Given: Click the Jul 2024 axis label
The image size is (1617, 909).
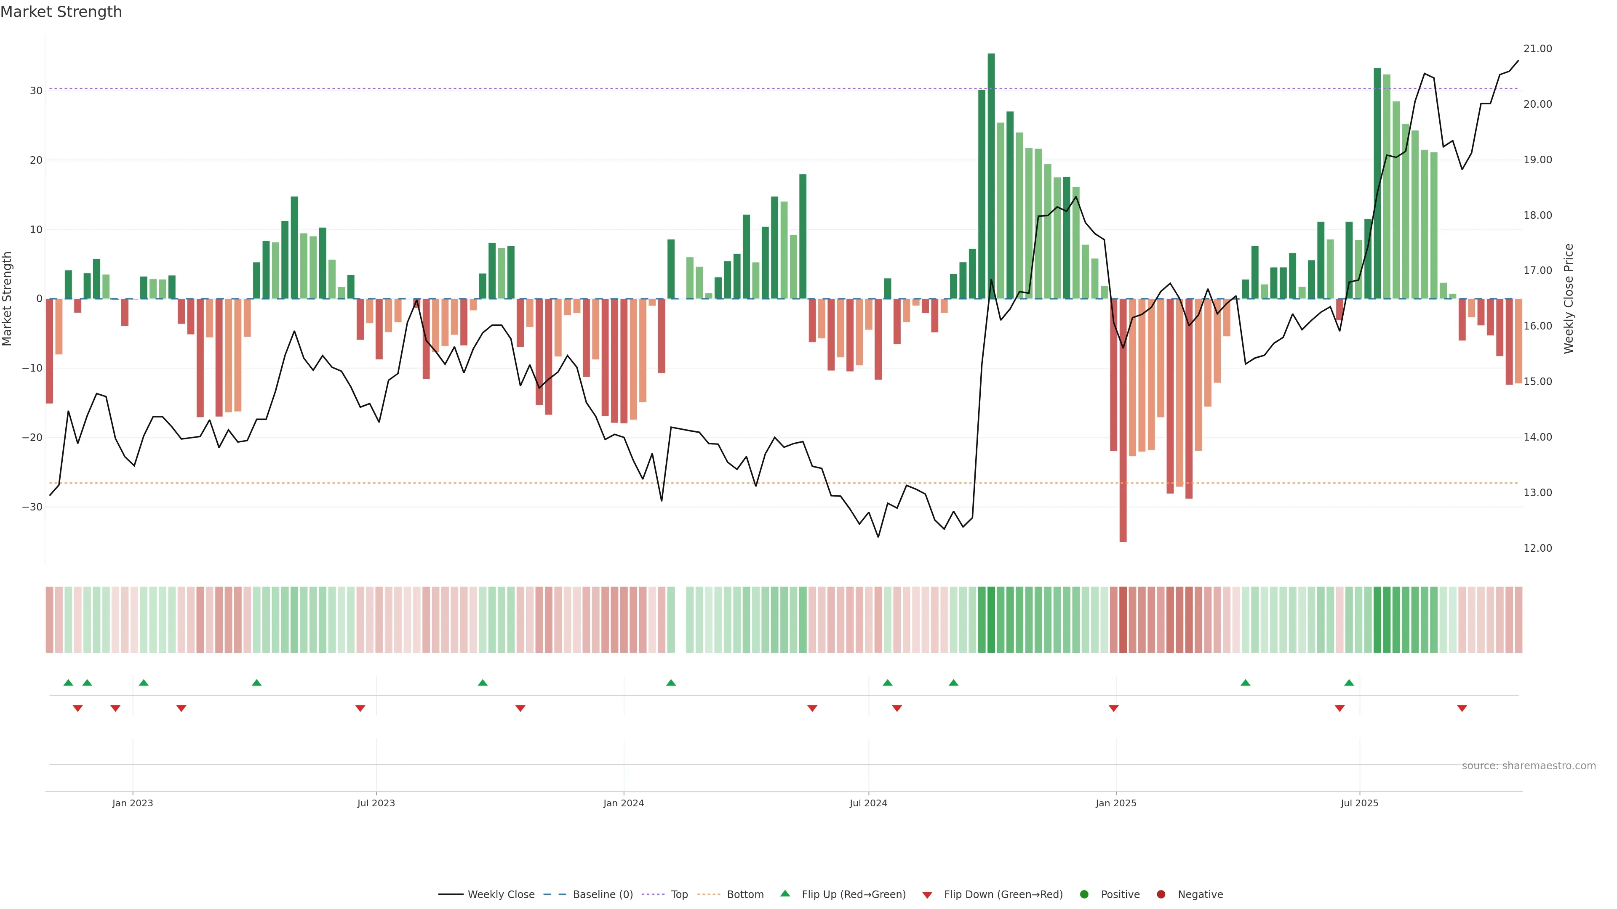Looking at the screenshot, I should (868, 803).
